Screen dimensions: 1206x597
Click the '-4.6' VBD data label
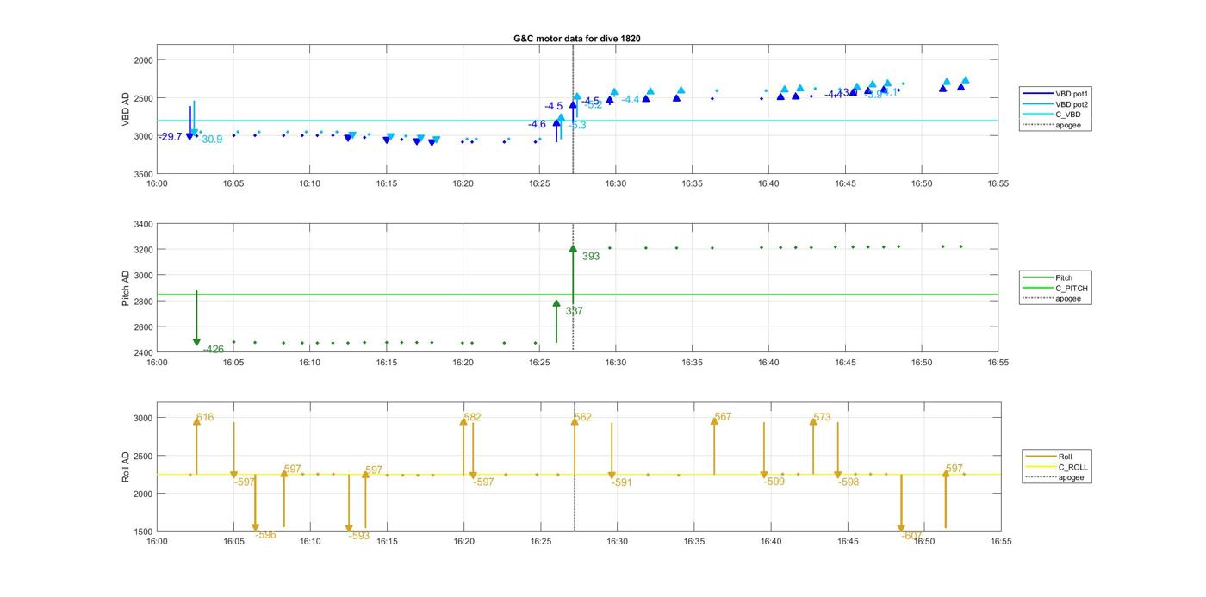(537, 125)
